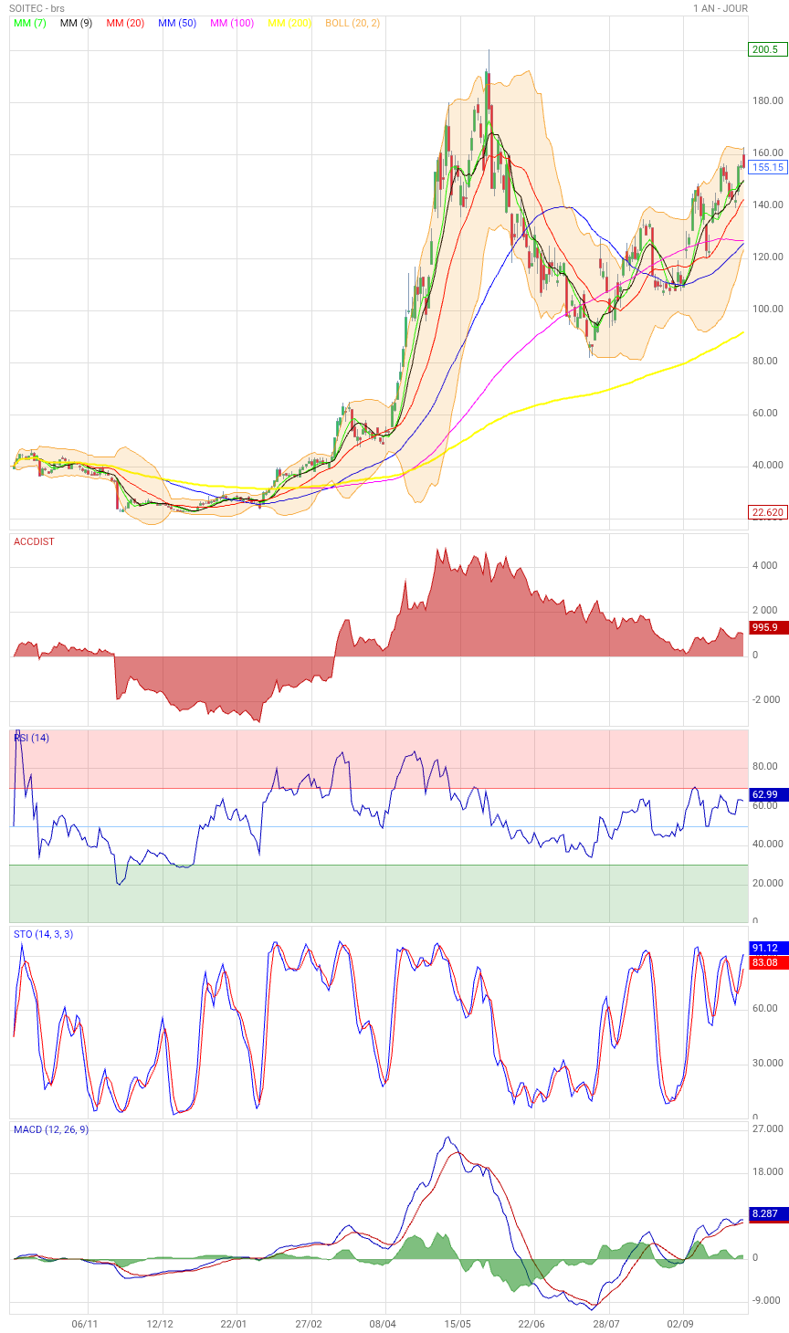This screenshot has height=1333, width=789.
Task: Click the 120.00 price axis label
Action: tap(768, 257)
